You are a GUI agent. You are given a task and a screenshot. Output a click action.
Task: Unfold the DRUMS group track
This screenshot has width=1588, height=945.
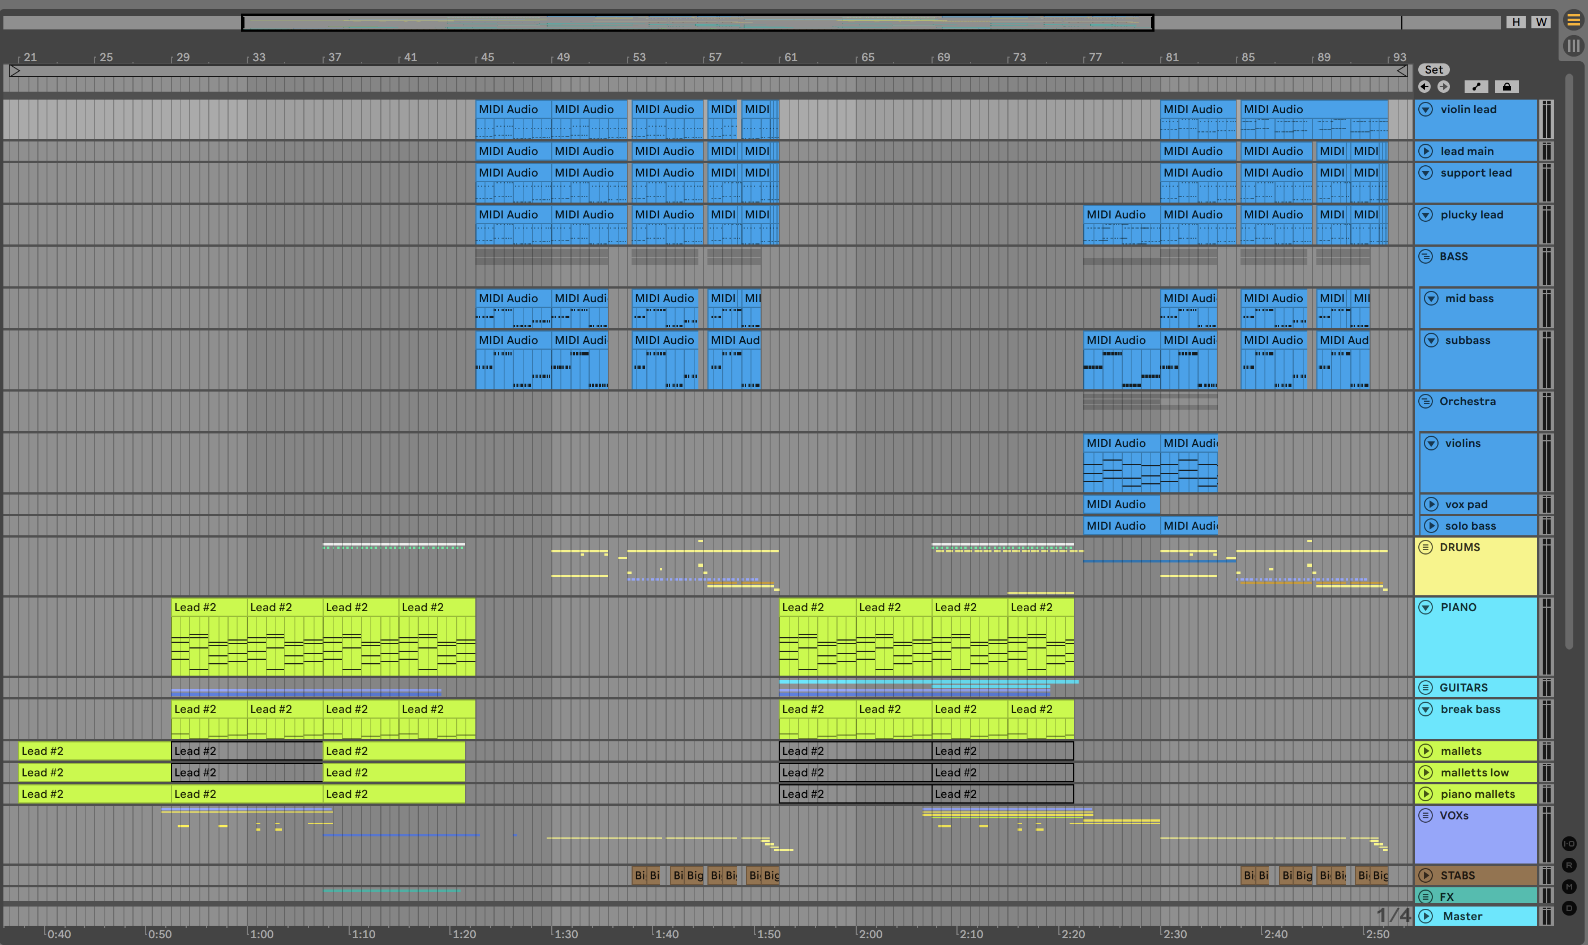pyautogui.click(x=1426, y=547)
